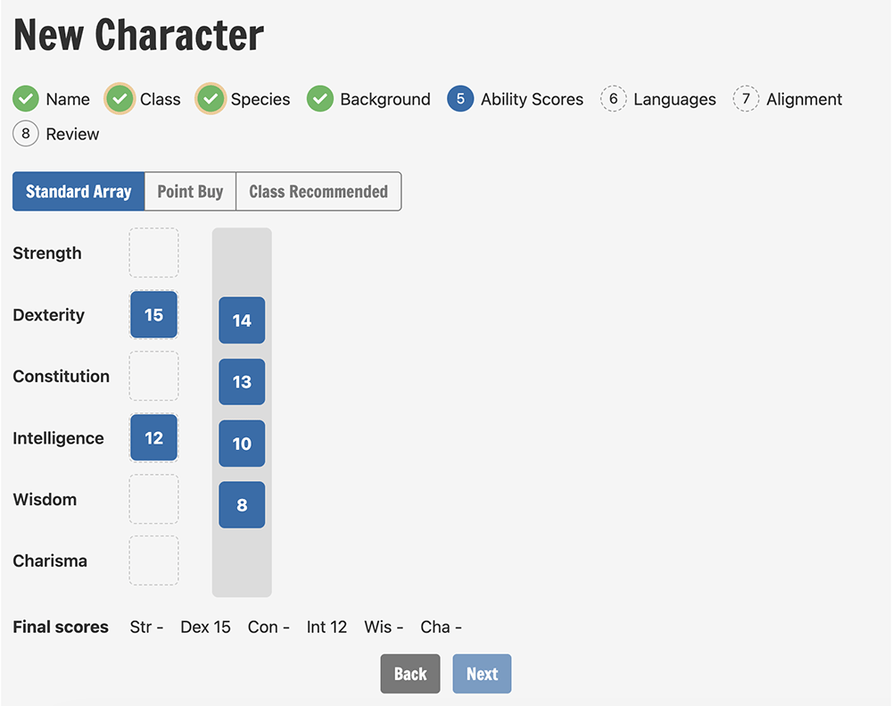This screenshot has height=706, width=892.
Task: Click the empty Wisdom score slot
Action: click(x=153, y=499)
